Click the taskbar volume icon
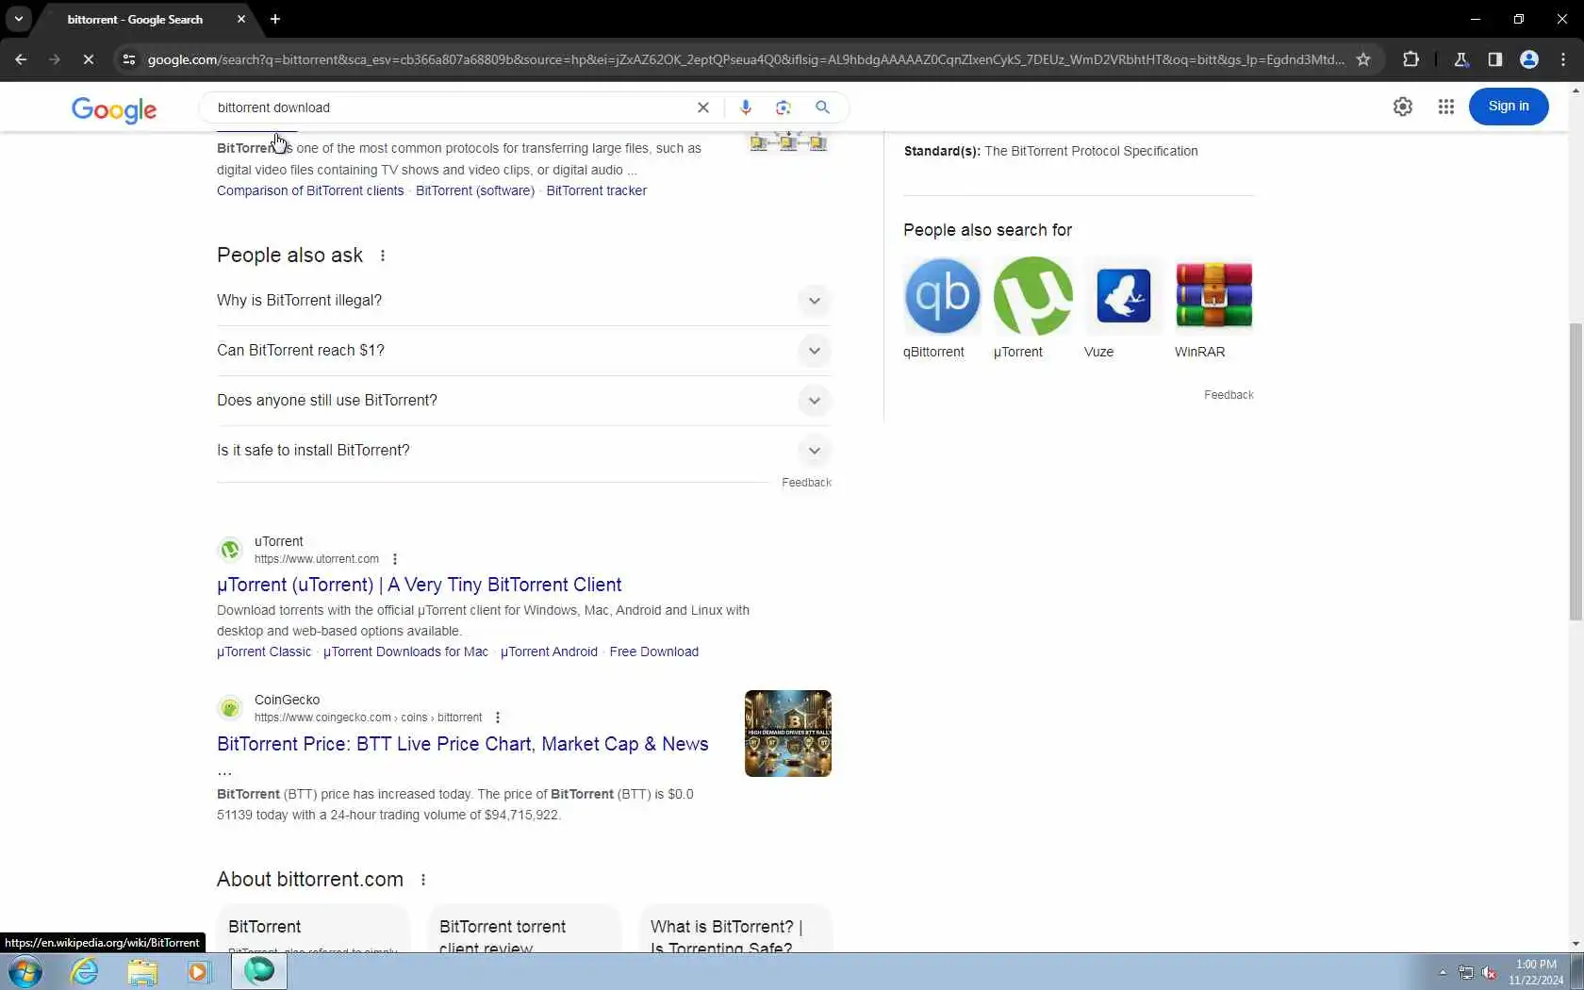1584x990 pixels. click(x=1490, y=972)
